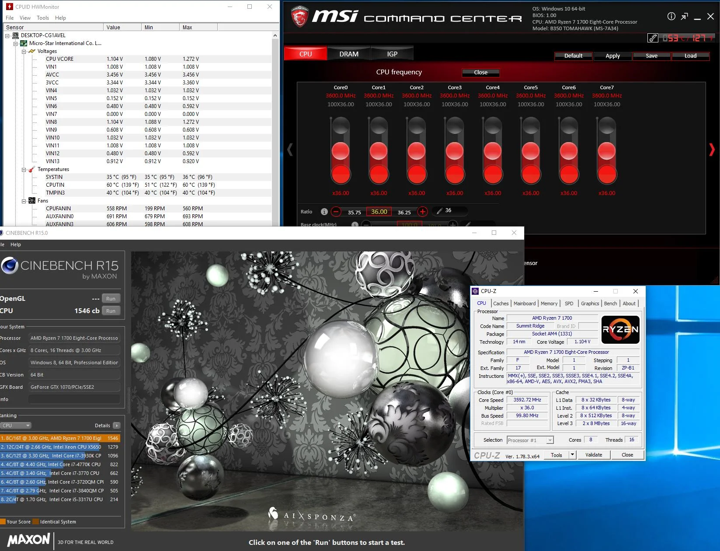Click Validate in CPU-Z
The width and height of the screenshot is (720, 551).
point(594,455)
